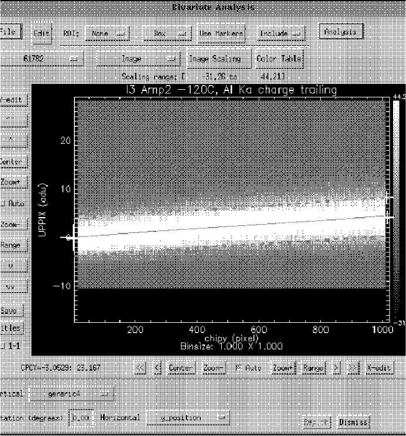Toggle the vertical Auto checkbox

[x=3, y=204]
